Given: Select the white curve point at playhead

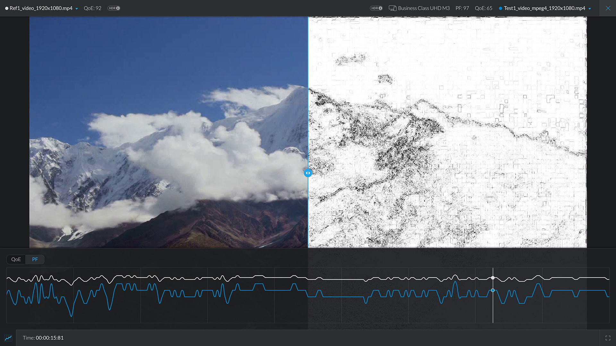Looking at the screenshot, I should click(493, 278).
